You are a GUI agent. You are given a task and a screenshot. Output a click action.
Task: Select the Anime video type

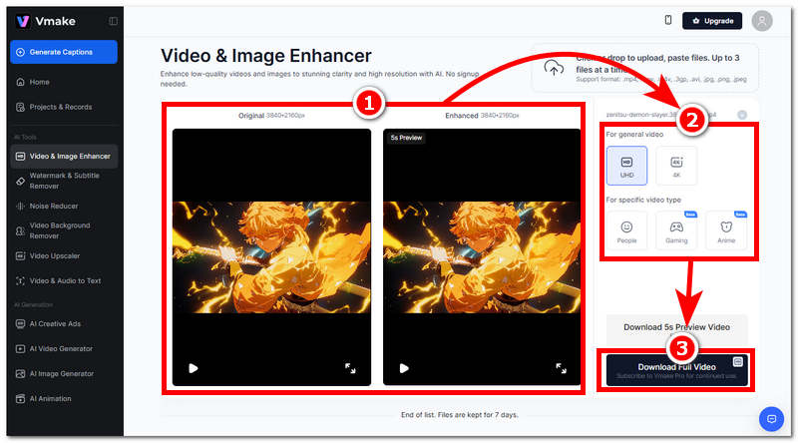(x=726, y=230)
